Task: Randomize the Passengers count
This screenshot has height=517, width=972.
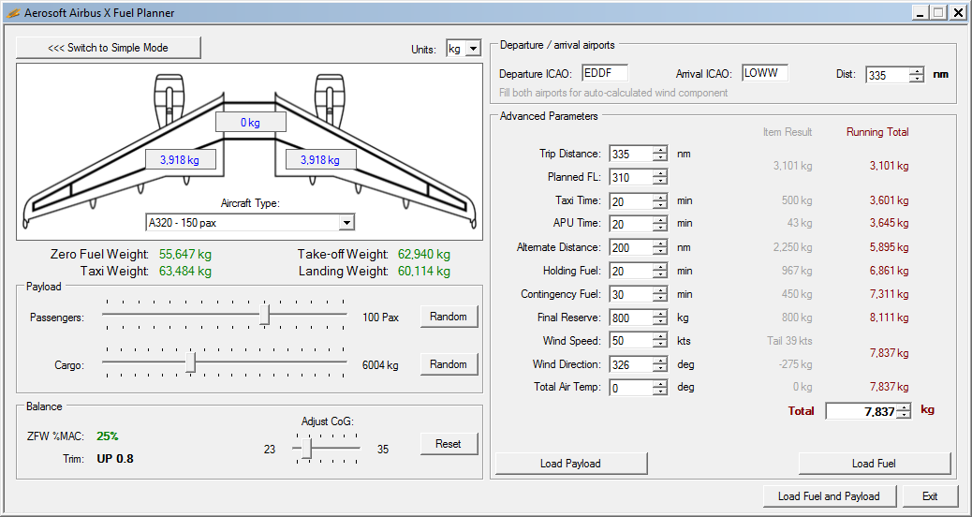Action: tap(449, 317)
